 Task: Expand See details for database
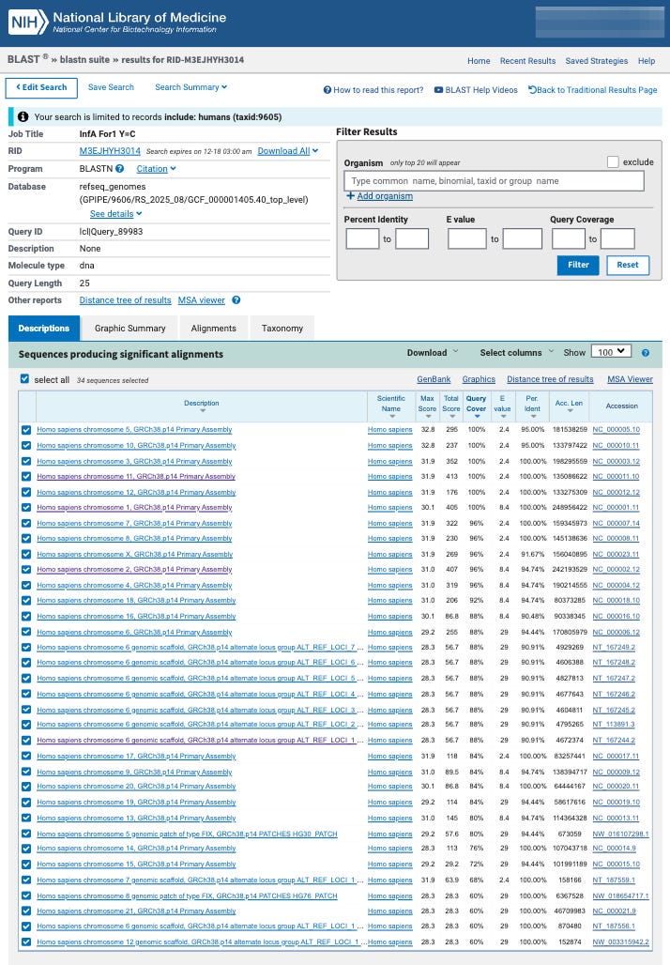tap(115, 213)
